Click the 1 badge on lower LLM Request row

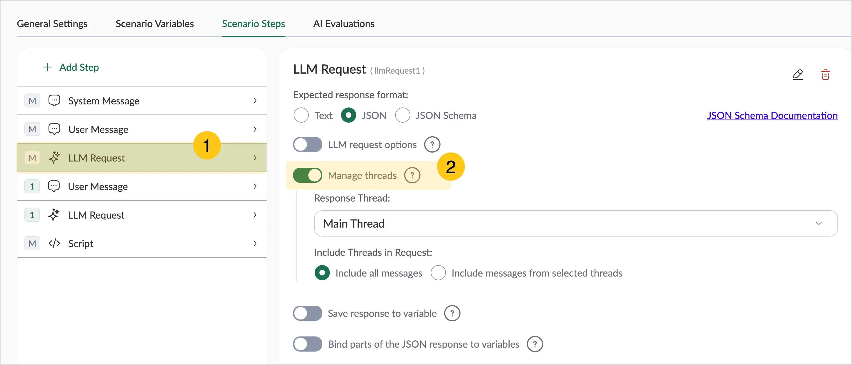coord(32,215)
